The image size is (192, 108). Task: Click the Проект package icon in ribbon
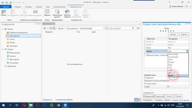tap(4, 13)
